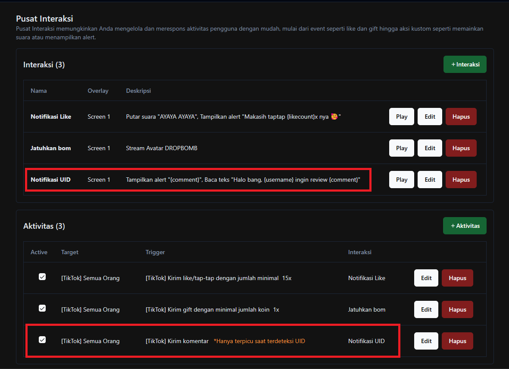The image size is (509, 369).
Task: Edit the Kirim gift activity
Action: click(x=426, y=309)
